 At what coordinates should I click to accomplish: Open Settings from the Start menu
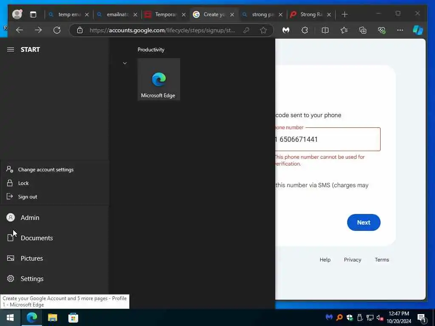click(54, 278)
